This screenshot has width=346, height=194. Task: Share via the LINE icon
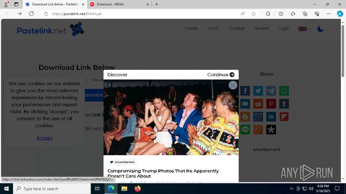click(245, 130)
